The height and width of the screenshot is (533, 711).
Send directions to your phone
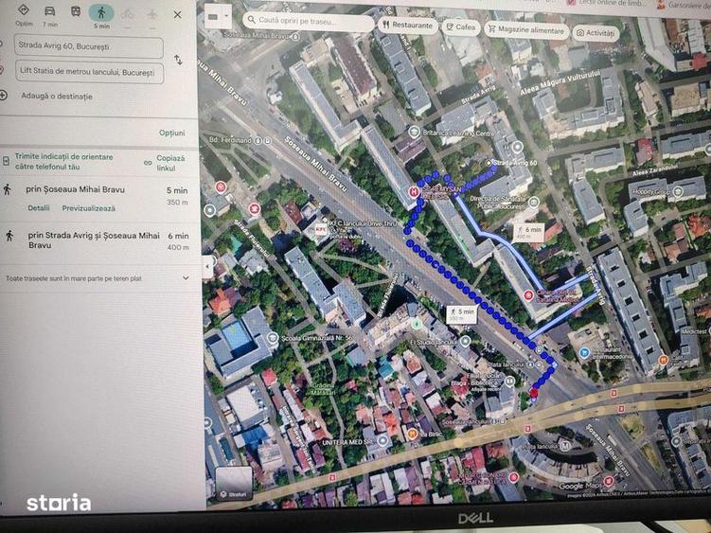coord(63,162)
